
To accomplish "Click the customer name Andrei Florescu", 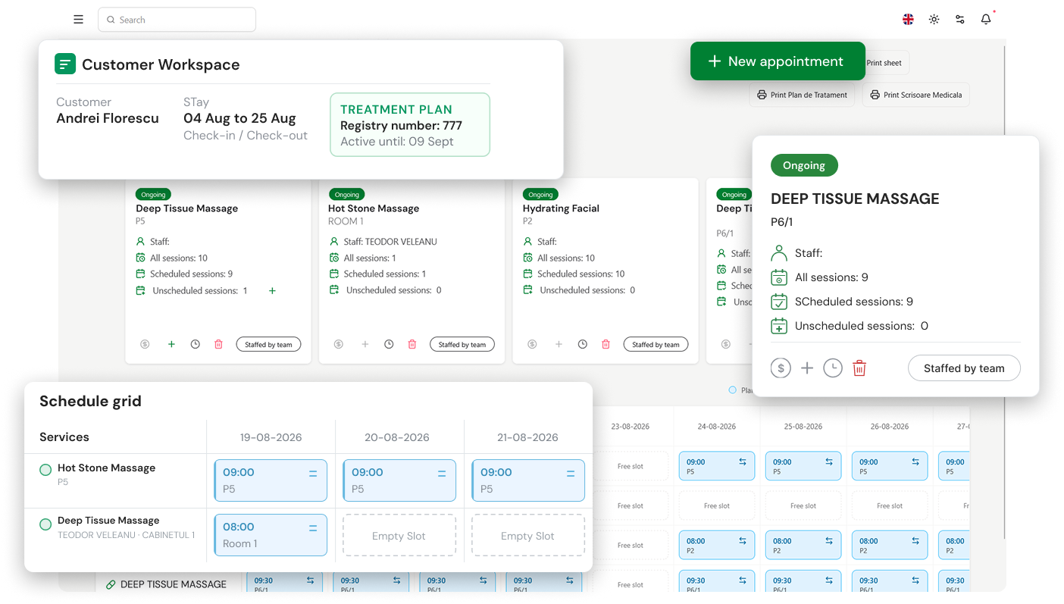I will tap(108, 118).
